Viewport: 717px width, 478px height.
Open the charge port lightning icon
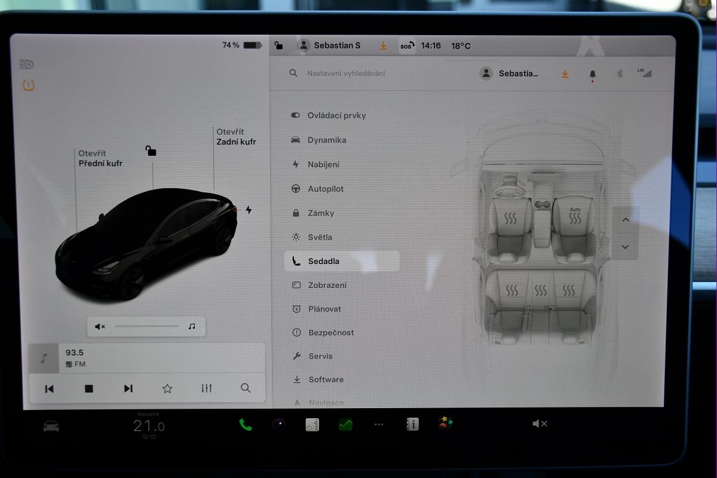pyautogui.click(x=249, y=210)
